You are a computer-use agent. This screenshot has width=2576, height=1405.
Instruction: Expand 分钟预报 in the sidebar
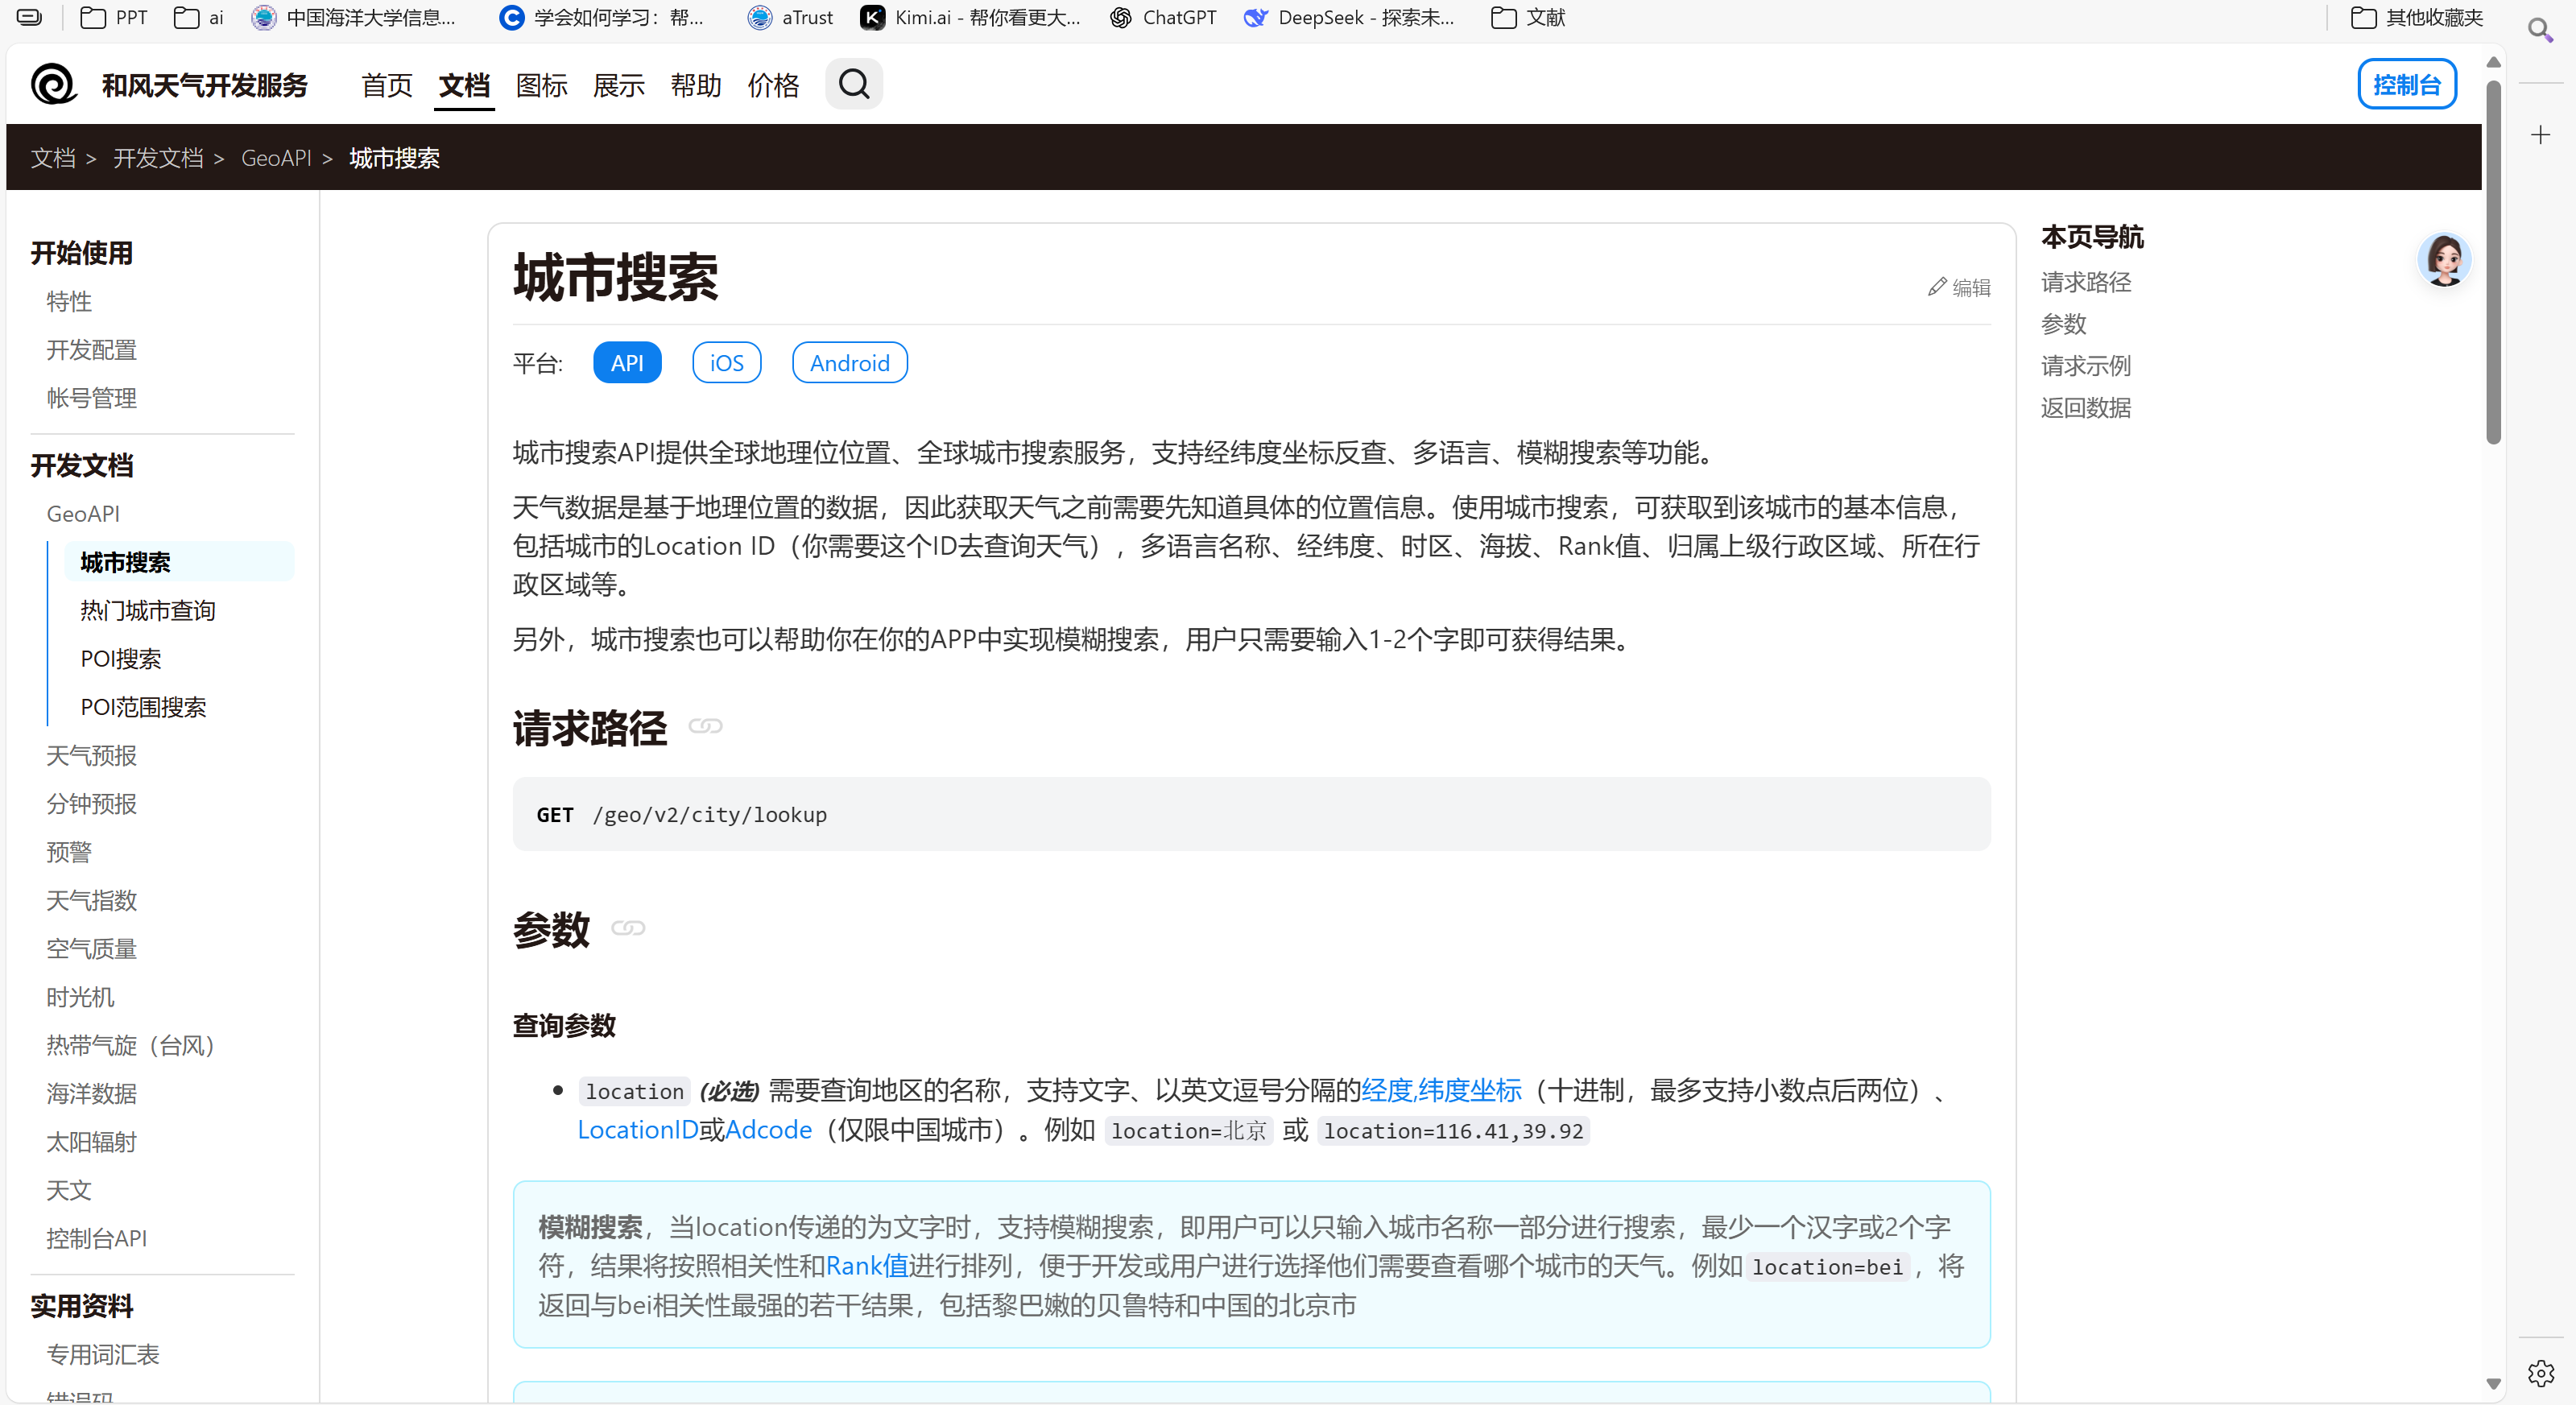[91, 804]
